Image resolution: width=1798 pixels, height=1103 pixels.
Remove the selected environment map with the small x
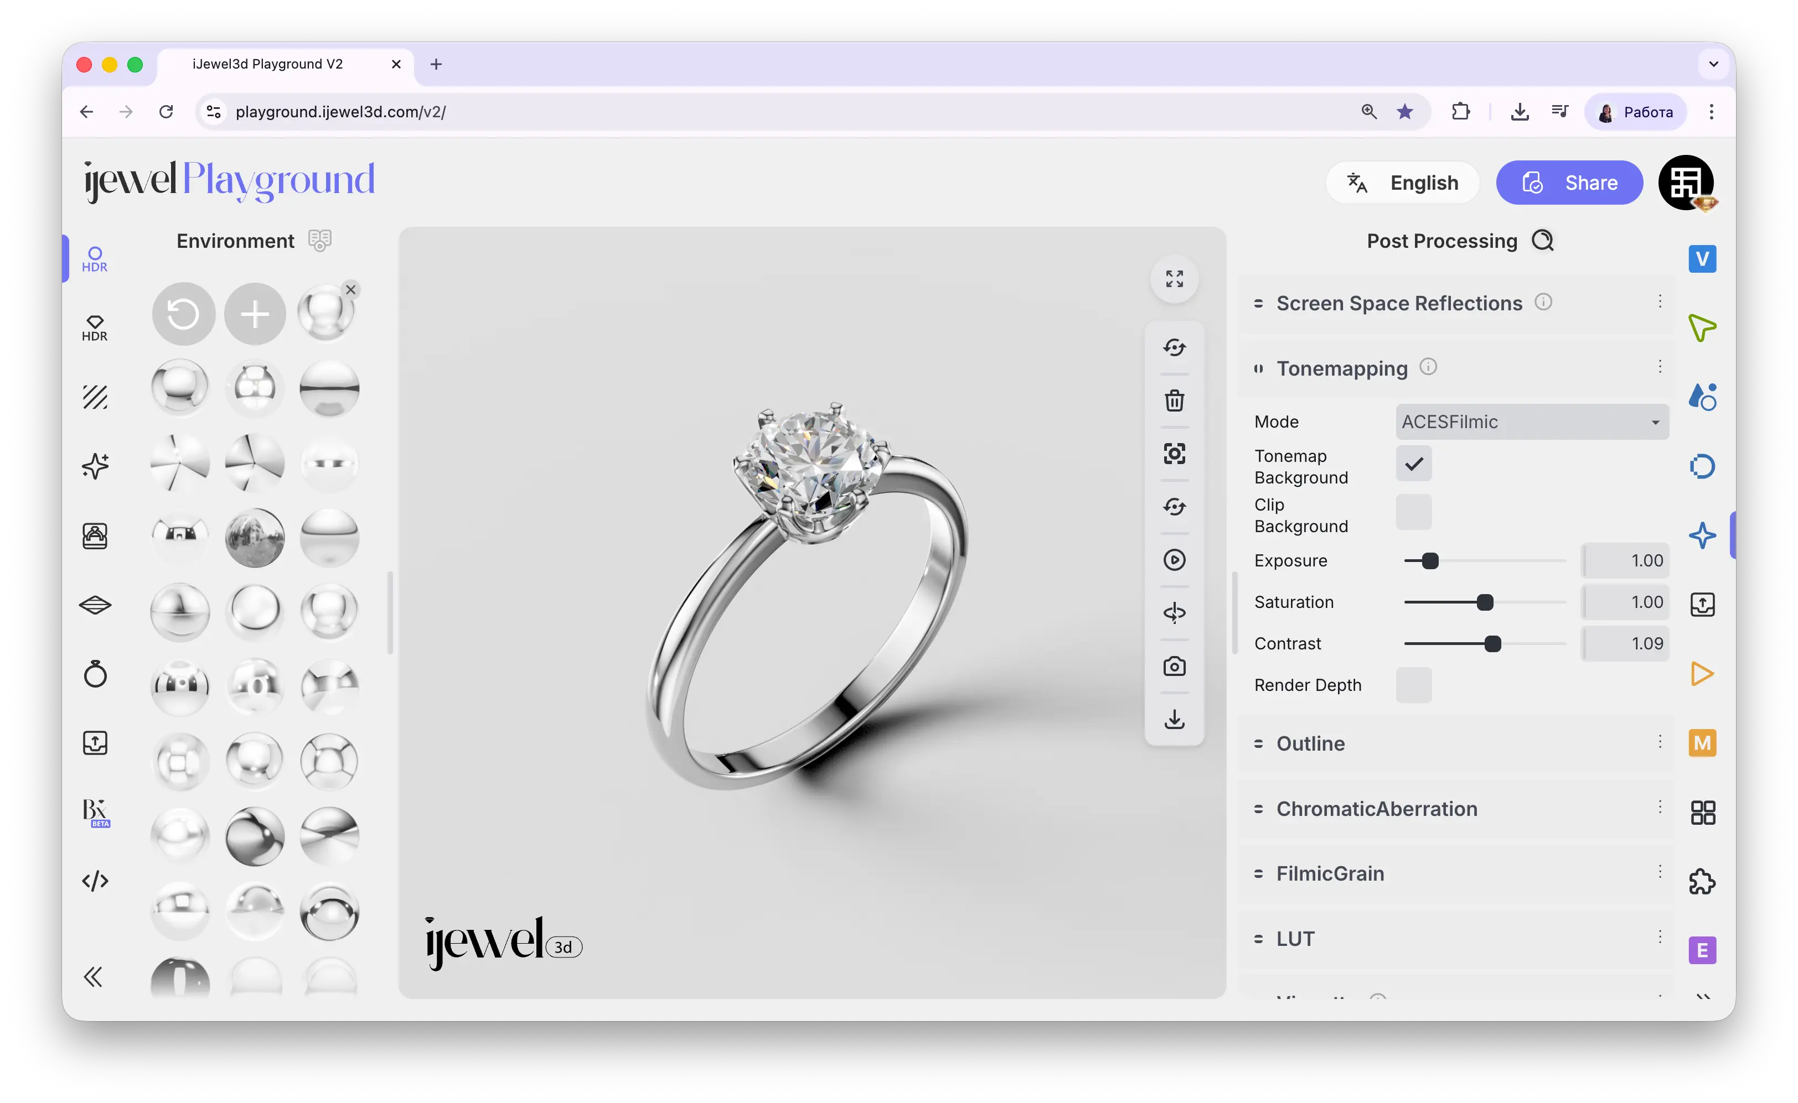coord(350,290)
